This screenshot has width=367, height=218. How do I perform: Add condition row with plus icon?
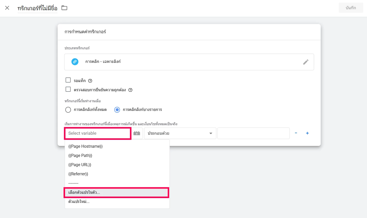(x=307, y=133)
